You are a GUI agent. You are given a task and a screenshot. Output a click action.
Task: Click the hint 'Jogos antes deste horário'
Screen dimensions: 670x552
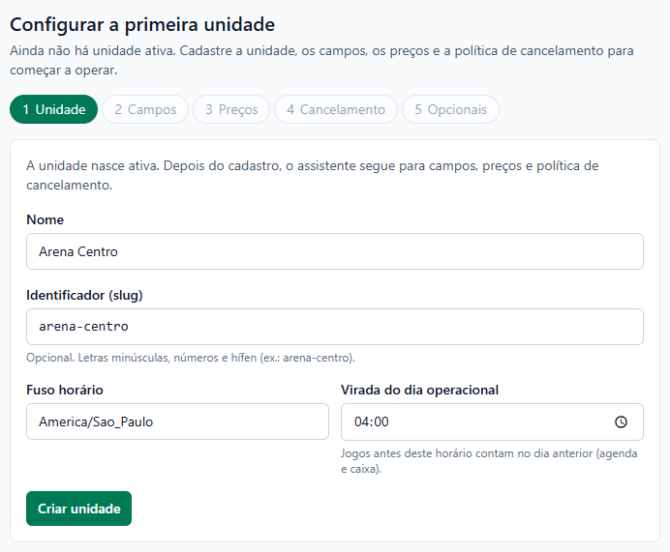pyautogui.click(x=489, y=461)
